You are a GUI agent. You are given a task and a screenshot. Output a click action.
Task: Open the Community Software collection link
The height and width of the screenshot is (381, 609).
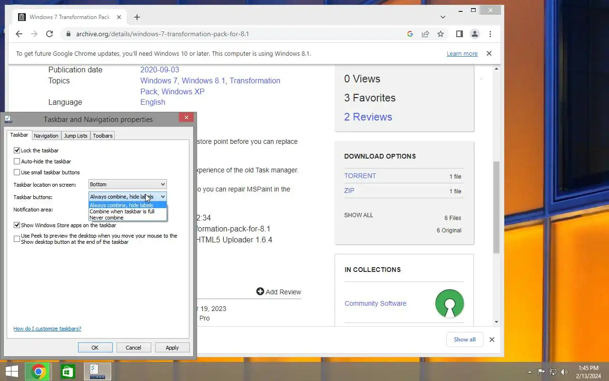375,303
